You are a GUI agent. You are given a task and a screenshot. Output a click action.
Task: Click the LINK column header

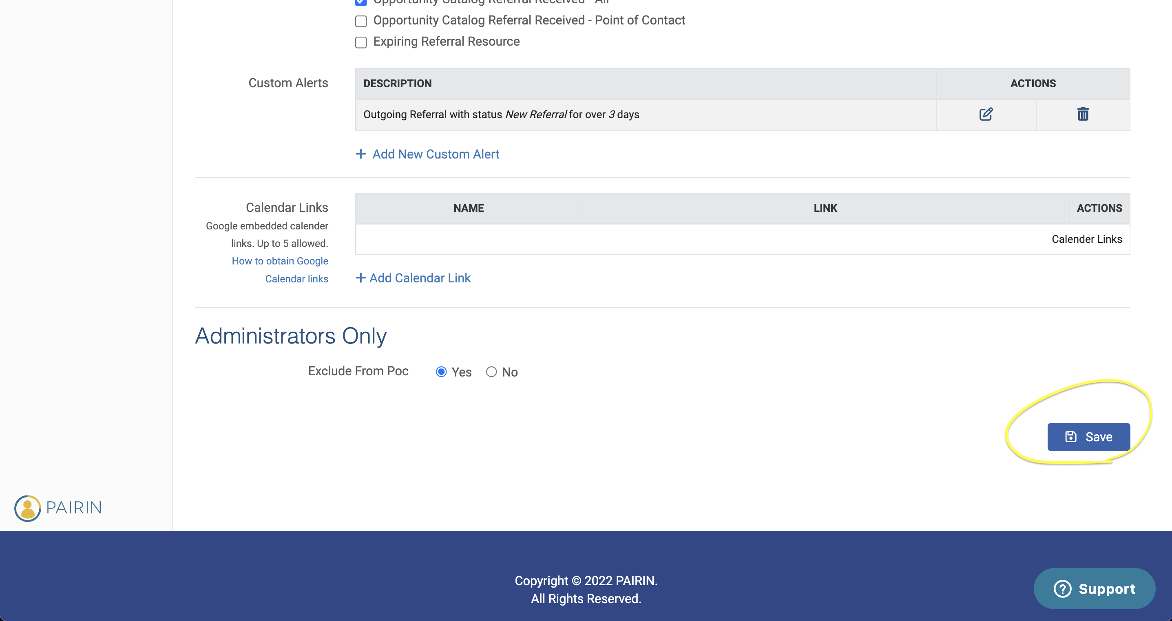[x=825, y=208]
